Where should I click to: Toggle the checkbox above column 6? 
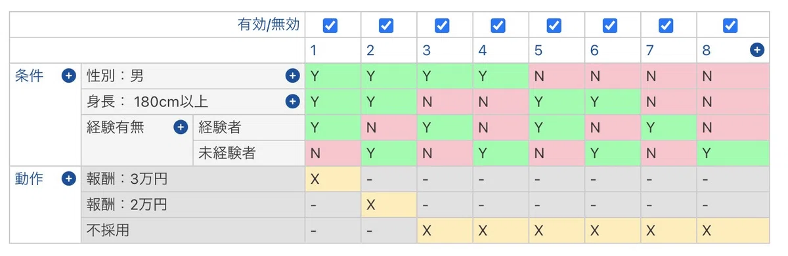[x=610, y=26]
